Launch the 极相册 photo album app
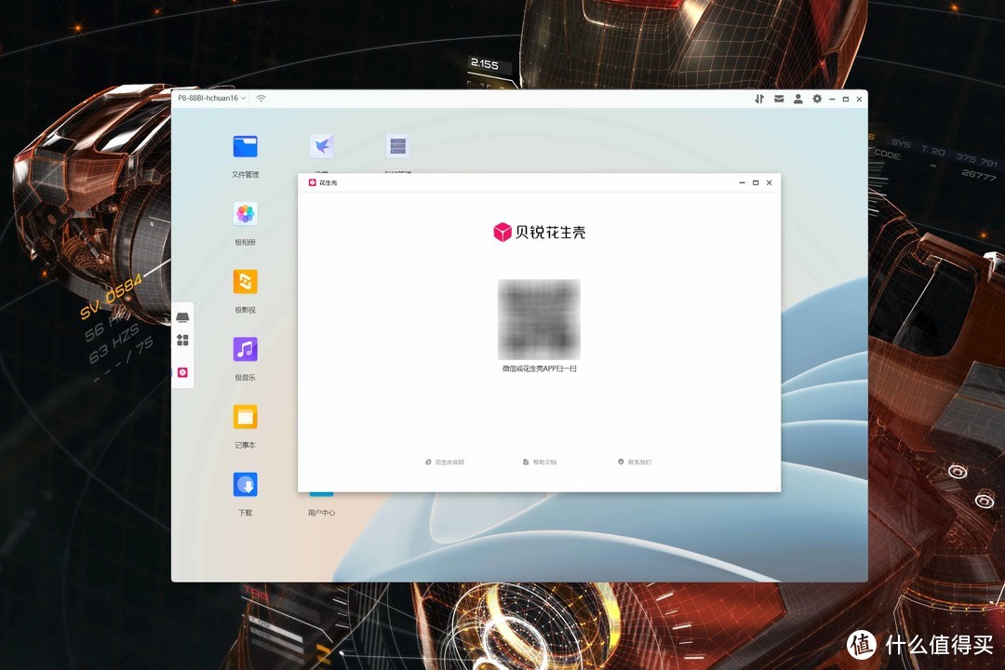The height and width of the screenshot is (670, 1005). [x=245, y=214]
